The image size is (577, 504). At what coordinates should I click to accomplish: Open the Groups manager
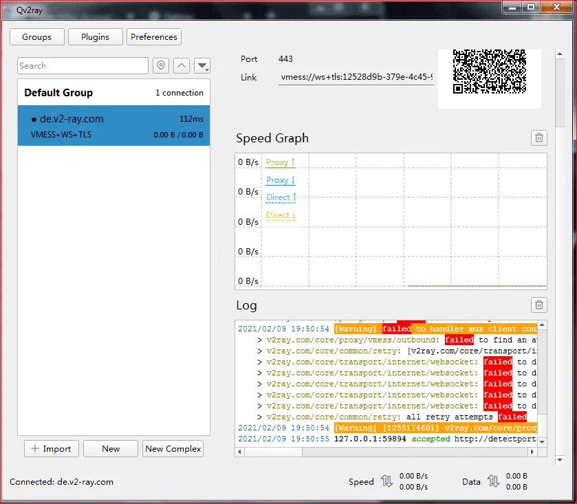(x=37, y=37)
